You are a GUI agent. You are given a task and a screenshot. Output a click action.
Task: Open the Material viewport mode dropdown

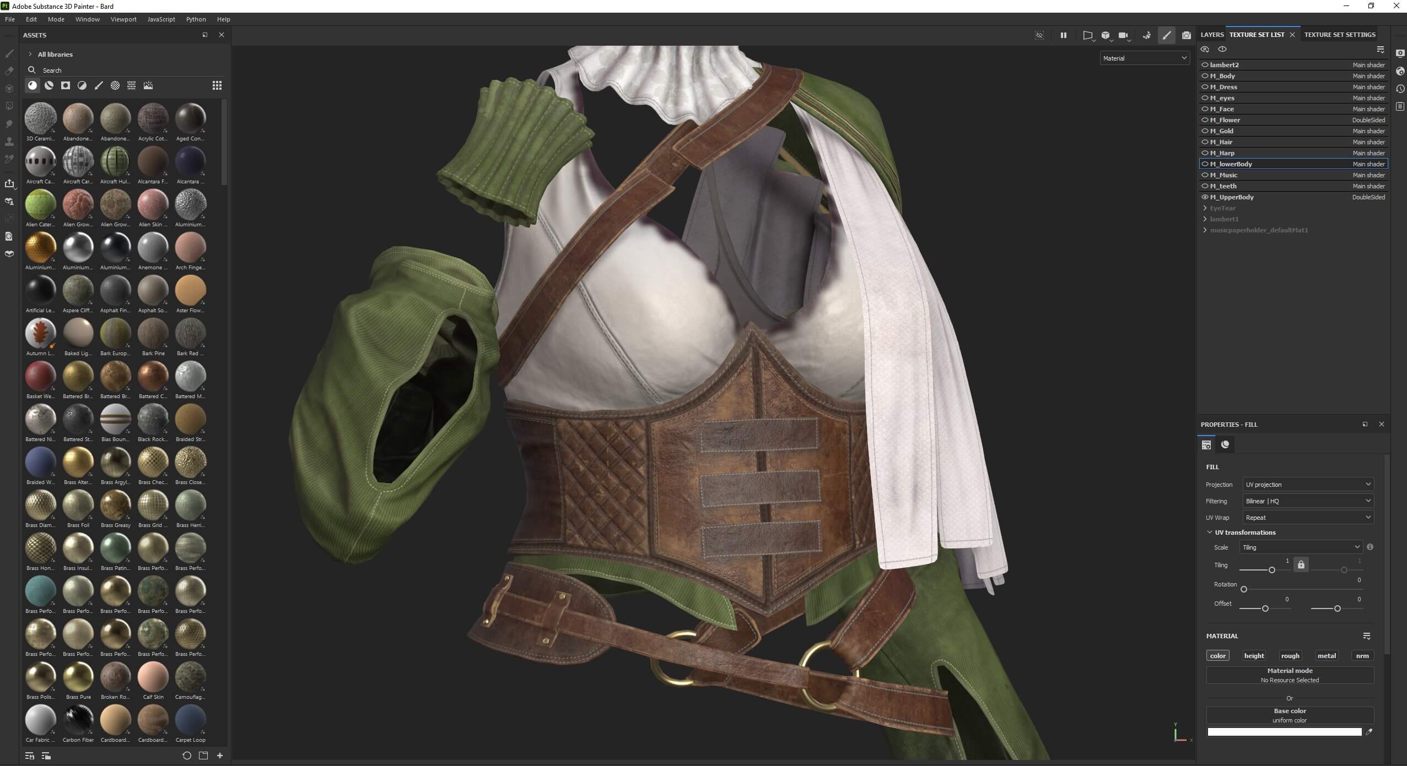1144,58
